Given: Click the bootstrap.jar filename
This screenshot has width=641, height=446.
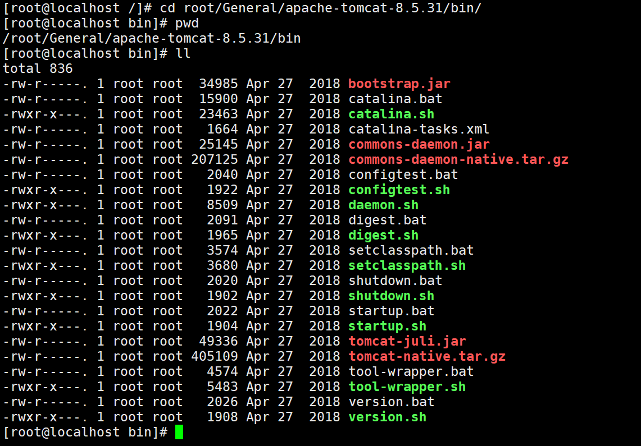Looking at the screenshot, I should [399, 84].
